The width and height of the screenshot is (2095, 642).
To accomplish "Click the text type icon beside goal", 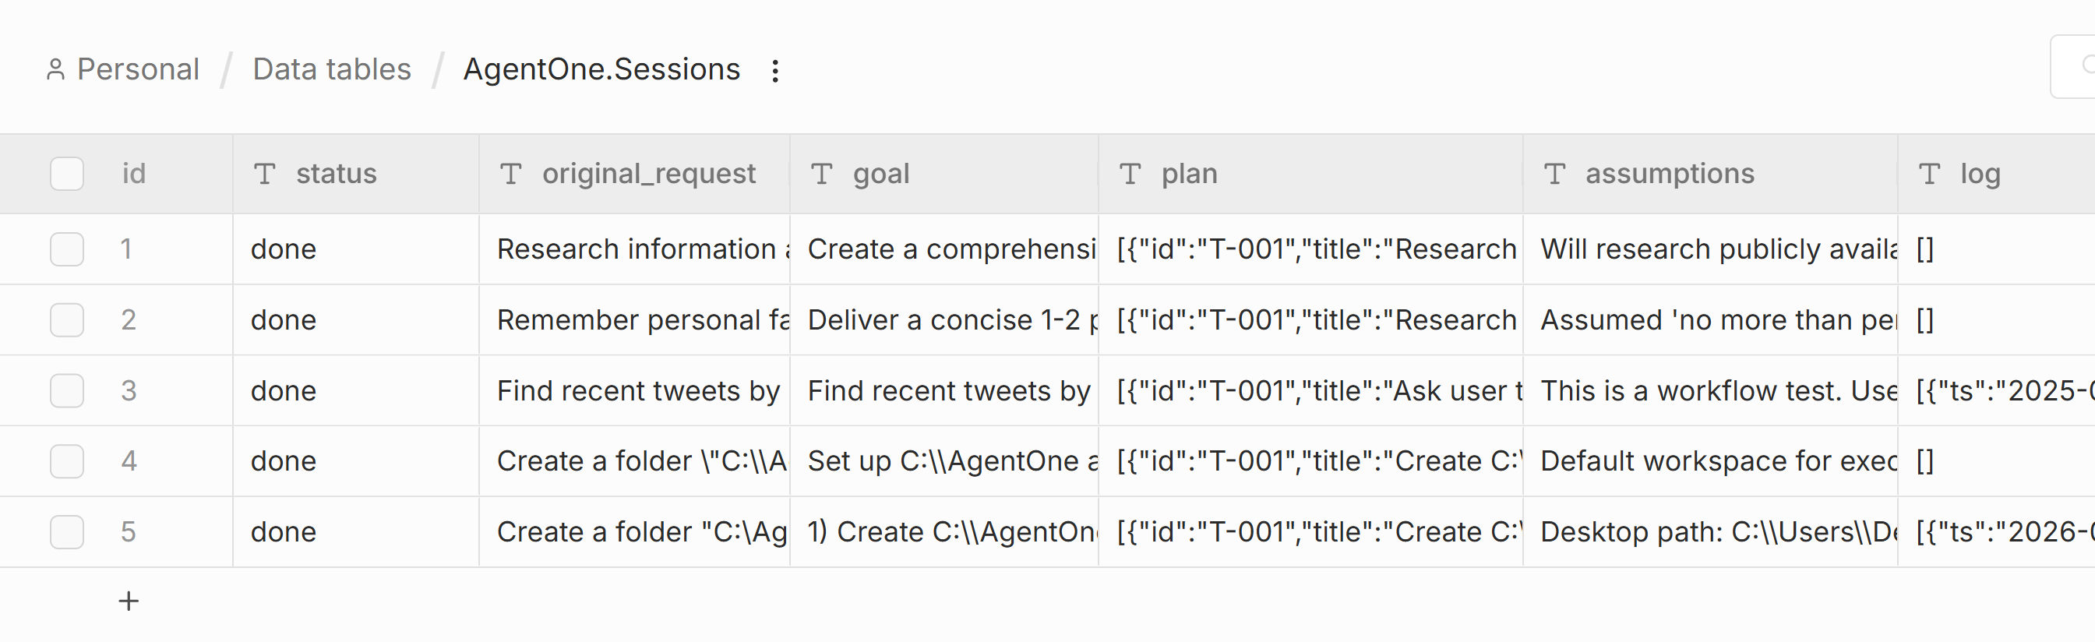I will point(821,173).
